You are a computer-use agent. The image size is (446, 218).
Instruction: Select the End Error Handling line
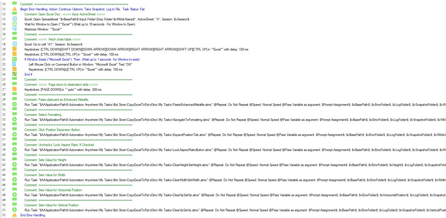pos(33,215)
